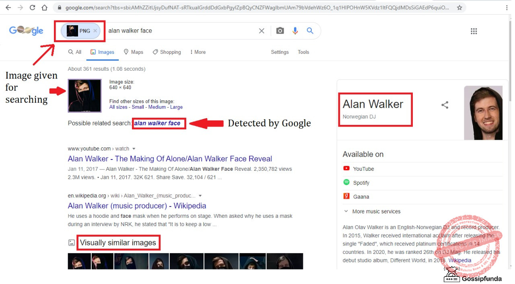This screenshot has width=515, height=284.
Task: Open search Tools
Action: pyautogui.click(x=303, y=52)
